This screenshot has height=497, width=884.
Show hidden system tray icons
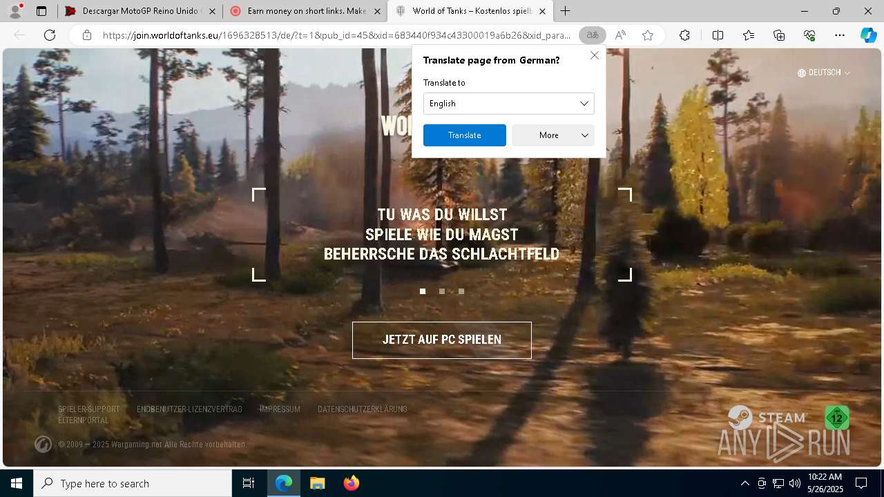(744, 483)
